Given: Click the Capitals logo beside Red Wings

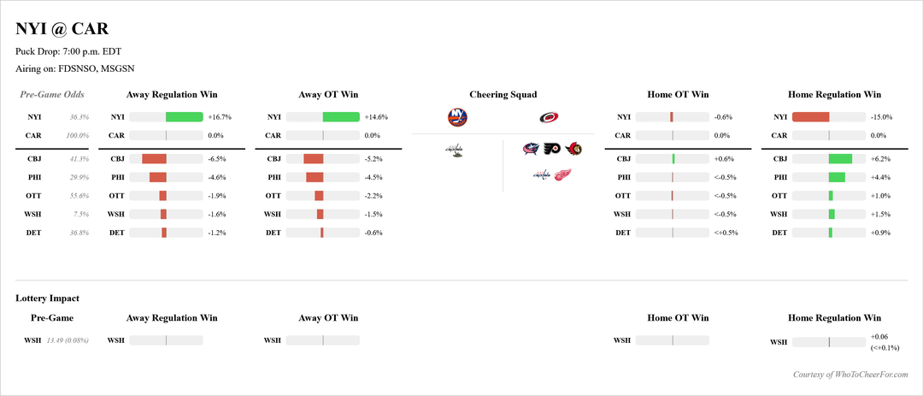Looking at the screenshot, I should tap(542, 175).
